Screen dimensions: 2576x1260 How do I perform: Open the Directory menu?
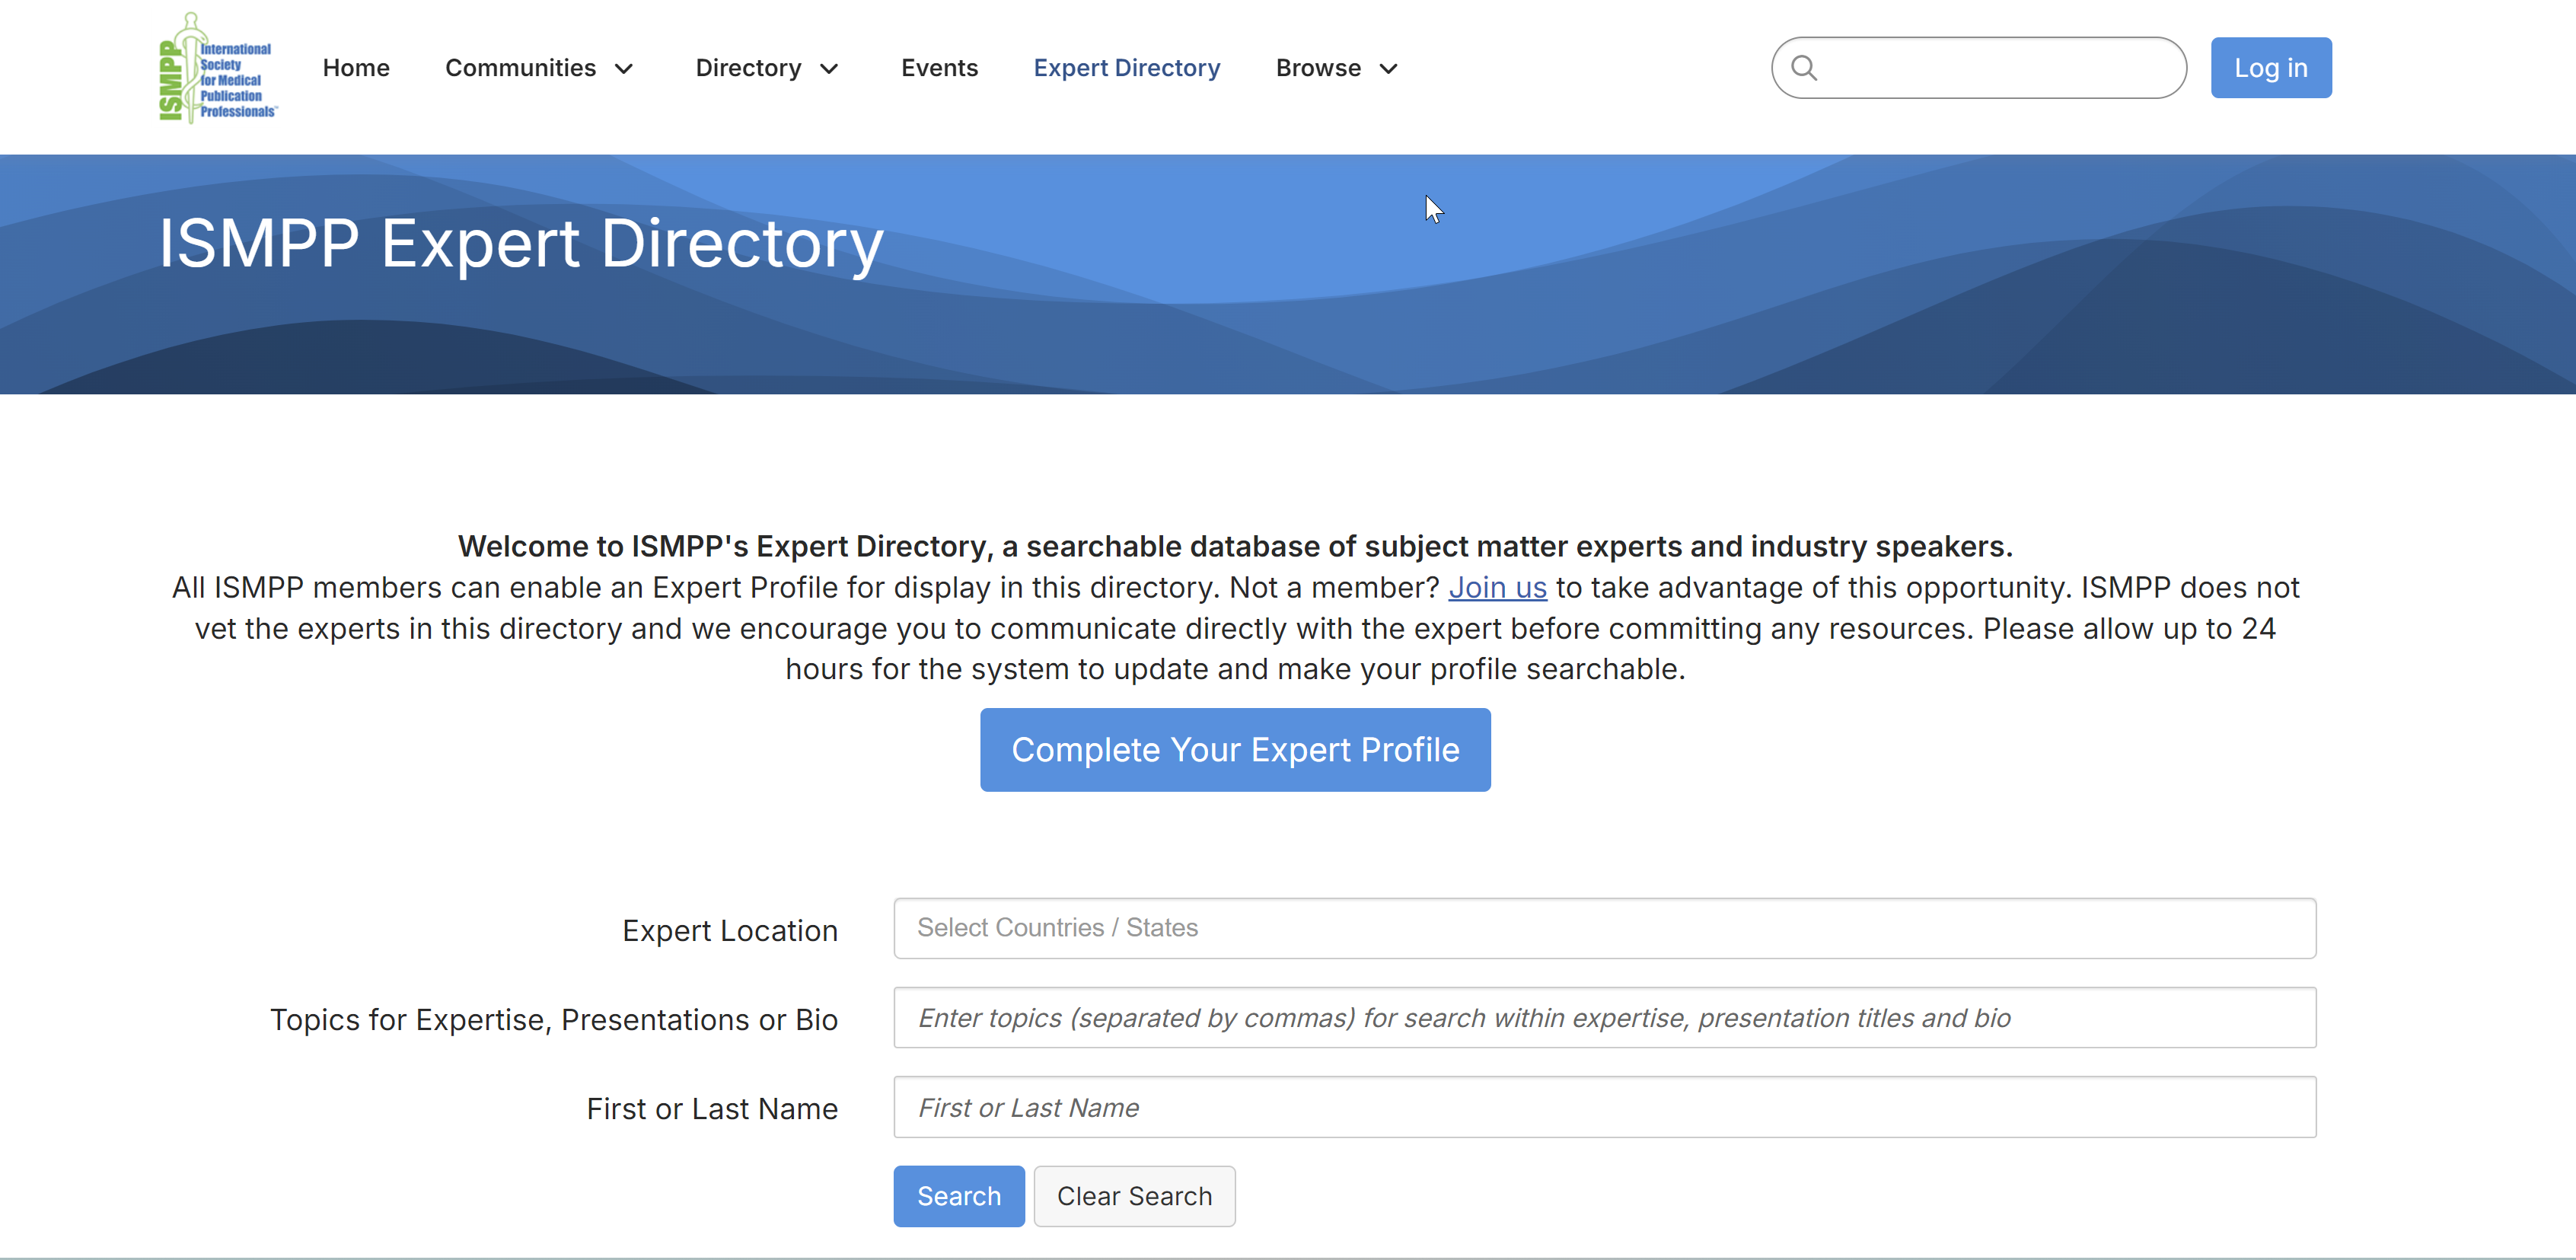(x=748, y=68)
